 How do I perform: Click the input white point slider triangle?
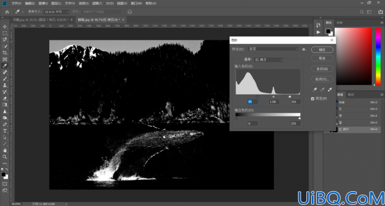[x=290, y=97]
